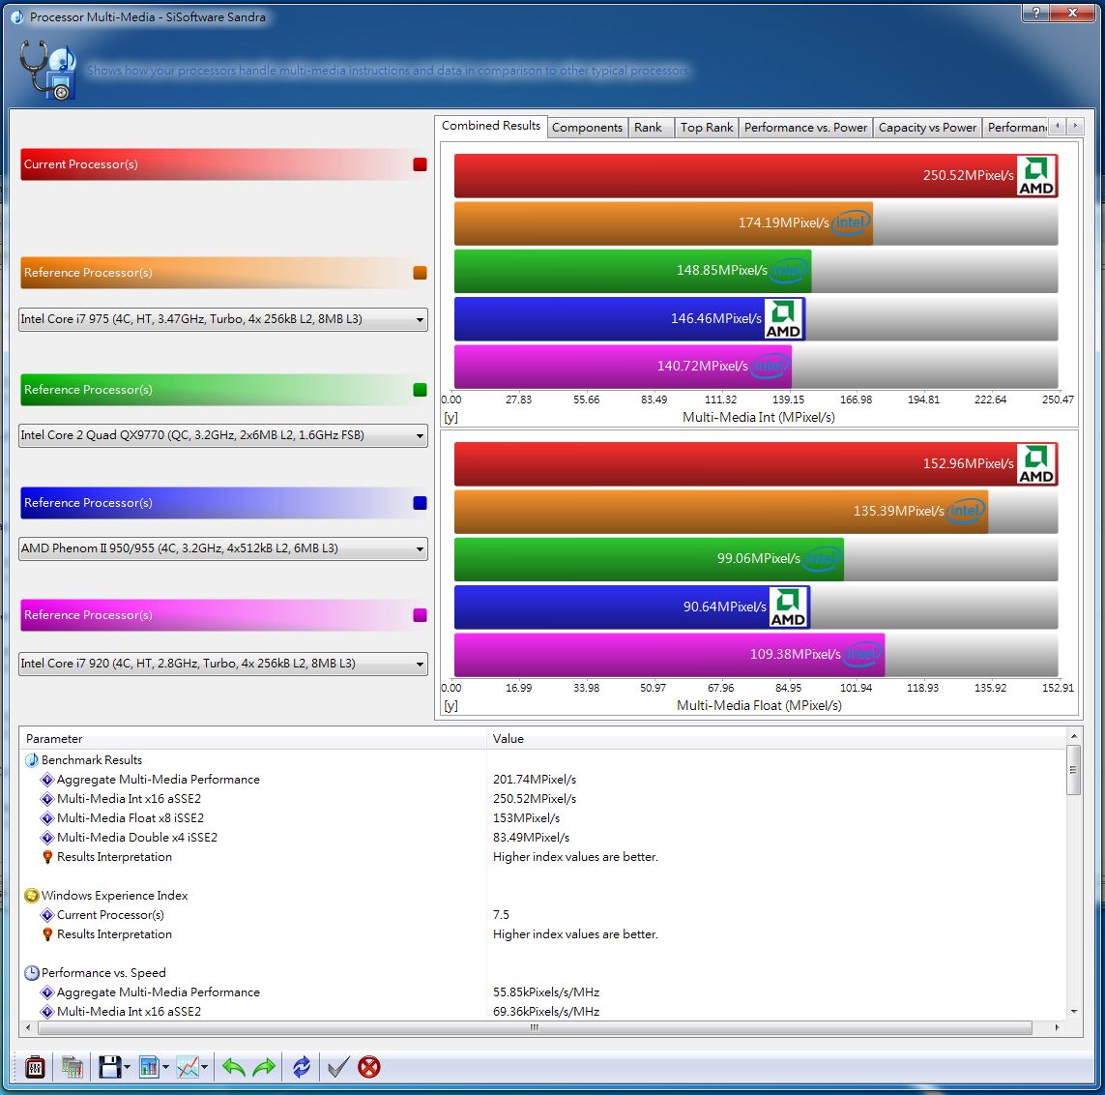This screenshot has height=1095, width=1105.
Task: Click the red Current Processor color swatch
Action: pos(420,164)
